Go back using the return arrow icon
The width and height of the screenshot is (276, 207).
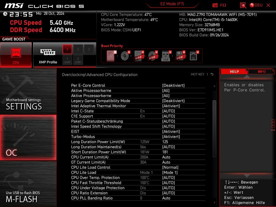click(x=212, y=74)
